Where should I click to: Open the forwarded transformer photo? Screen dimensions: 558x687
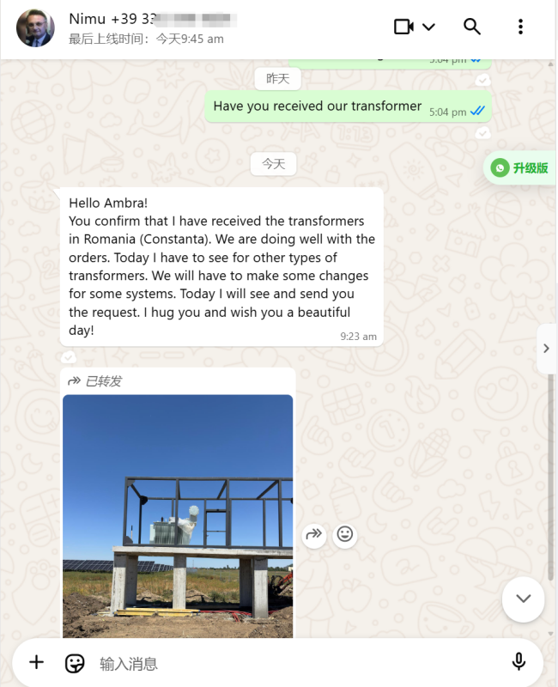coord(178,516)
